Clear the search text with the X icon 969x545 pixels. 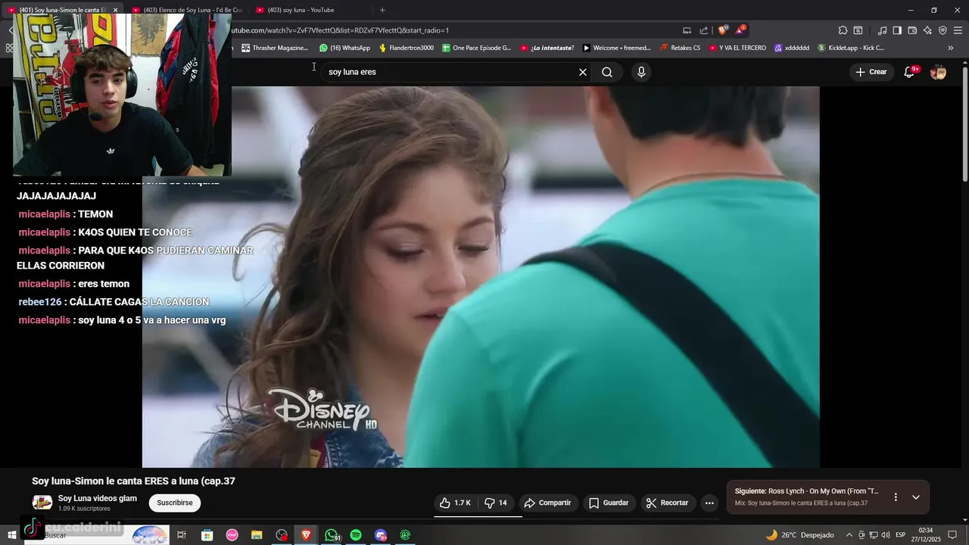tap(583, 72)
